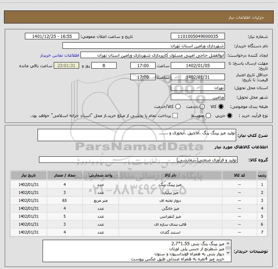The image size is (278, 269).
Task: Click the کد کالا column header
Action: coord(239,175)
